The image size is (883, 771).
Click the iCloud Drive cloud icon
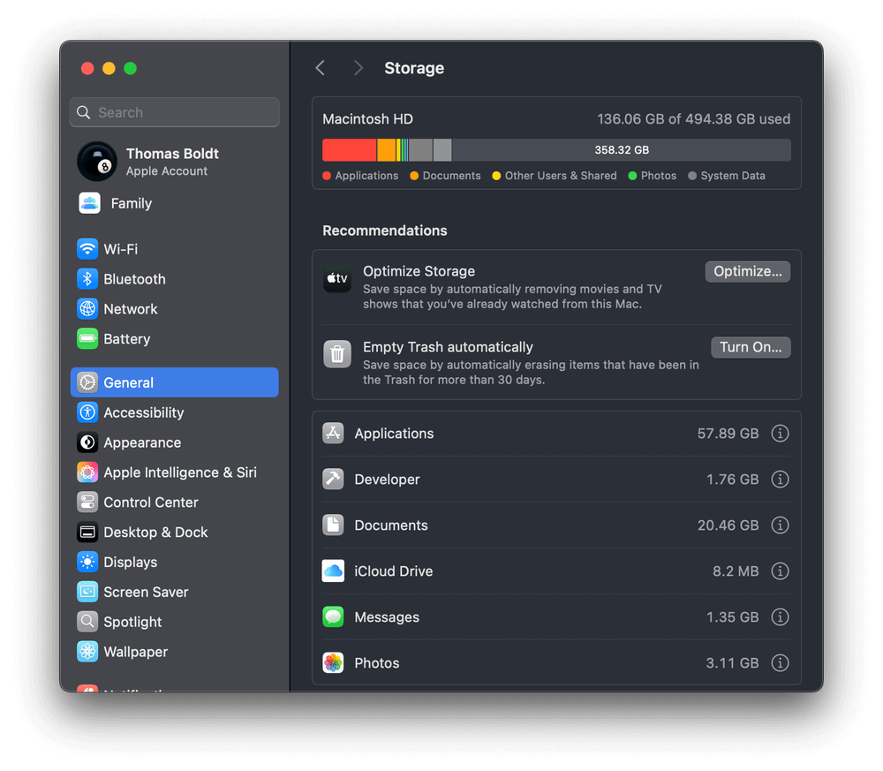333,571
